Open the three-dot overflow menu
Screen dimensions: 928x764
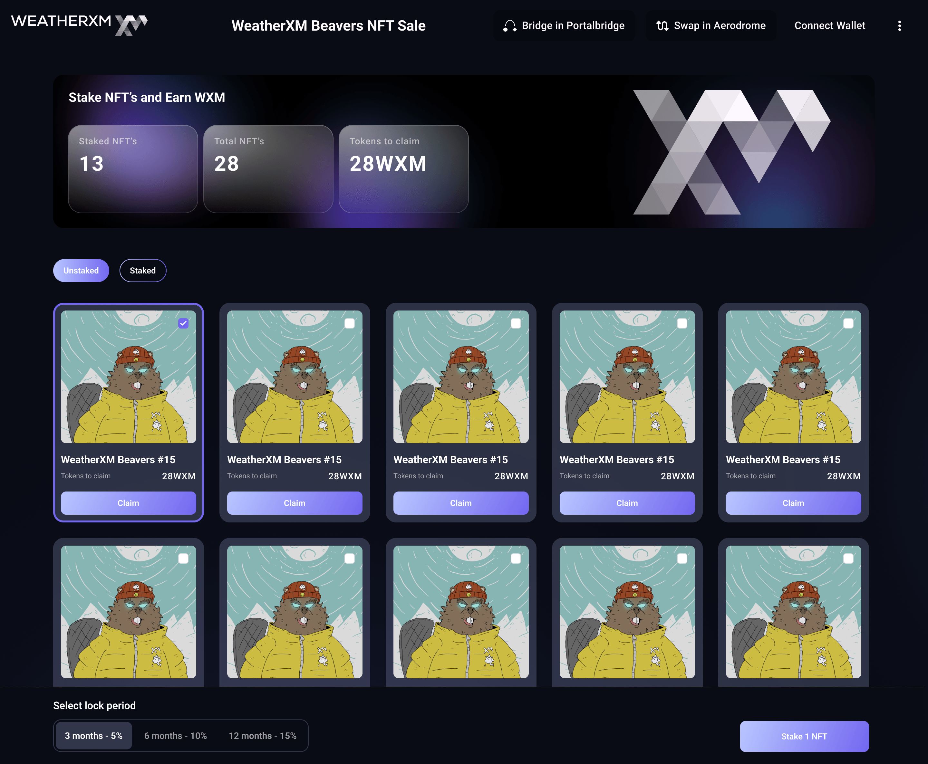tap(899, 25)
